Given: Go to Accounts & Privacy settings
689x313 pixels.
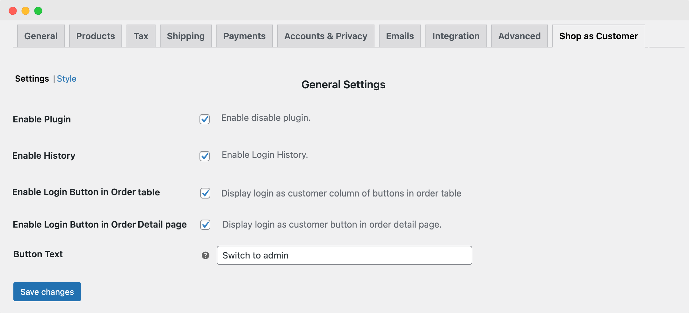Looking at the screenshot, I should [325, 36].
